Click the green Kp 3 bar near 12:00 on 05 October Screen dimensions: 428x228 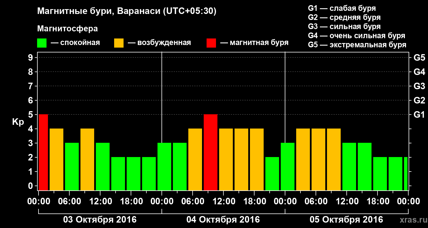(349, 166)
